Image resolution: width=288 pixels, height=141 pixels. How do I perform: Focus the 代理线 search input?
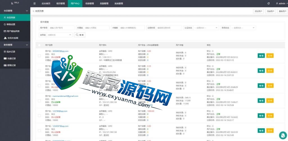[x=97, y=28]
